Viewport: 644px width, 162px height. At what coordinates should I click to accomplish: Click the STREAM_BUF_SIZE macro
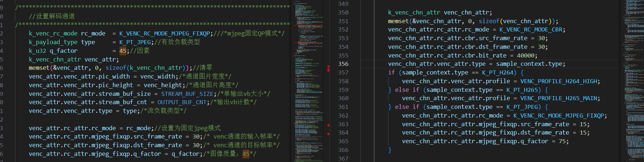[x=187, y=94]
